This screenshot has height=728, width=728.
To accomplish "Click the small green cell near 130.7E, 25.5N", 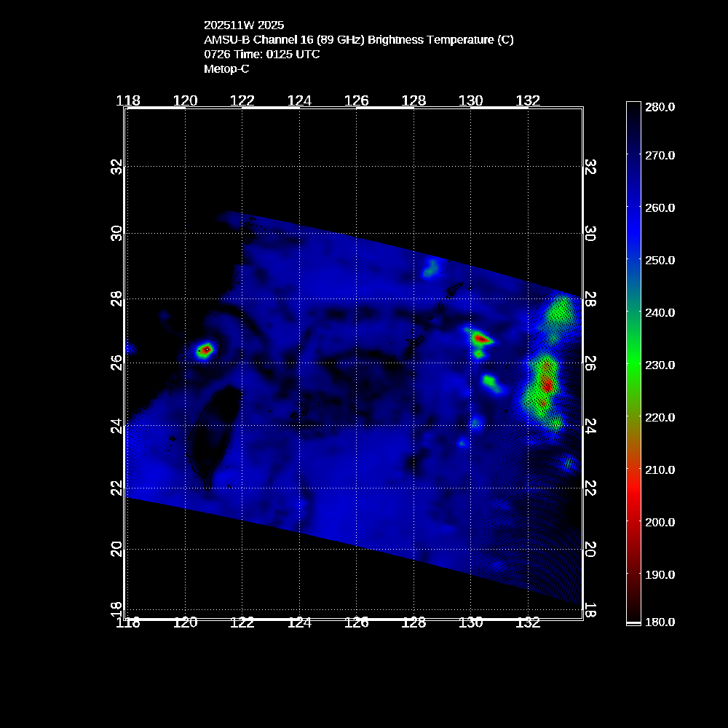I will click(x=491, y=381).
